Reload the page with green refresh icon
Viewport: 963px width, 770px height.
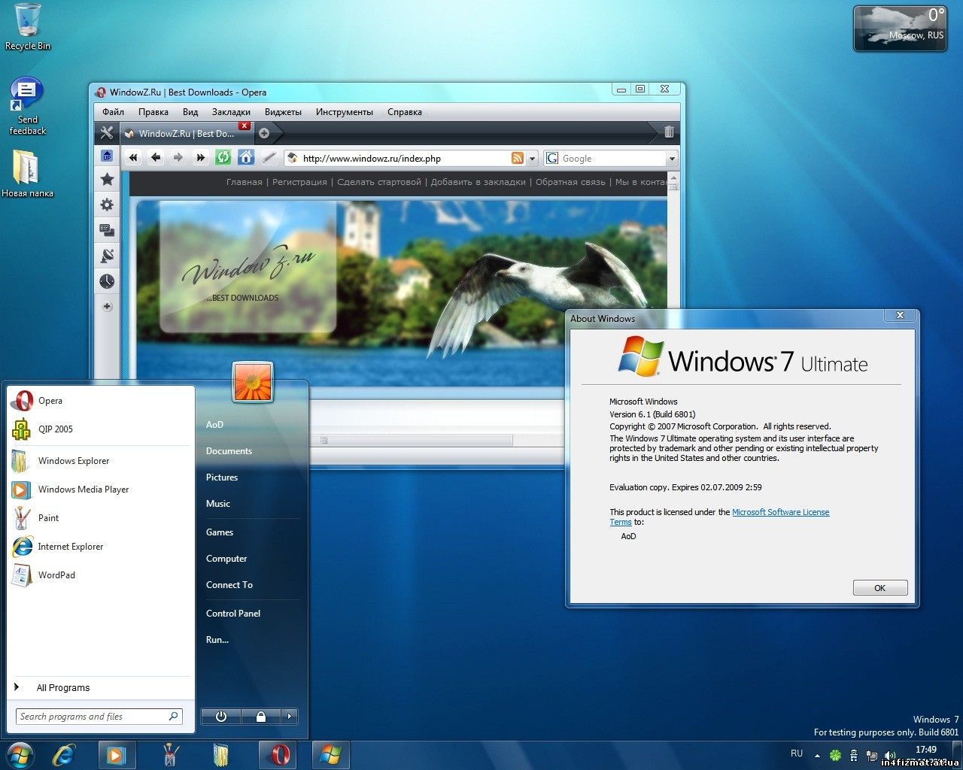[223, 158]
